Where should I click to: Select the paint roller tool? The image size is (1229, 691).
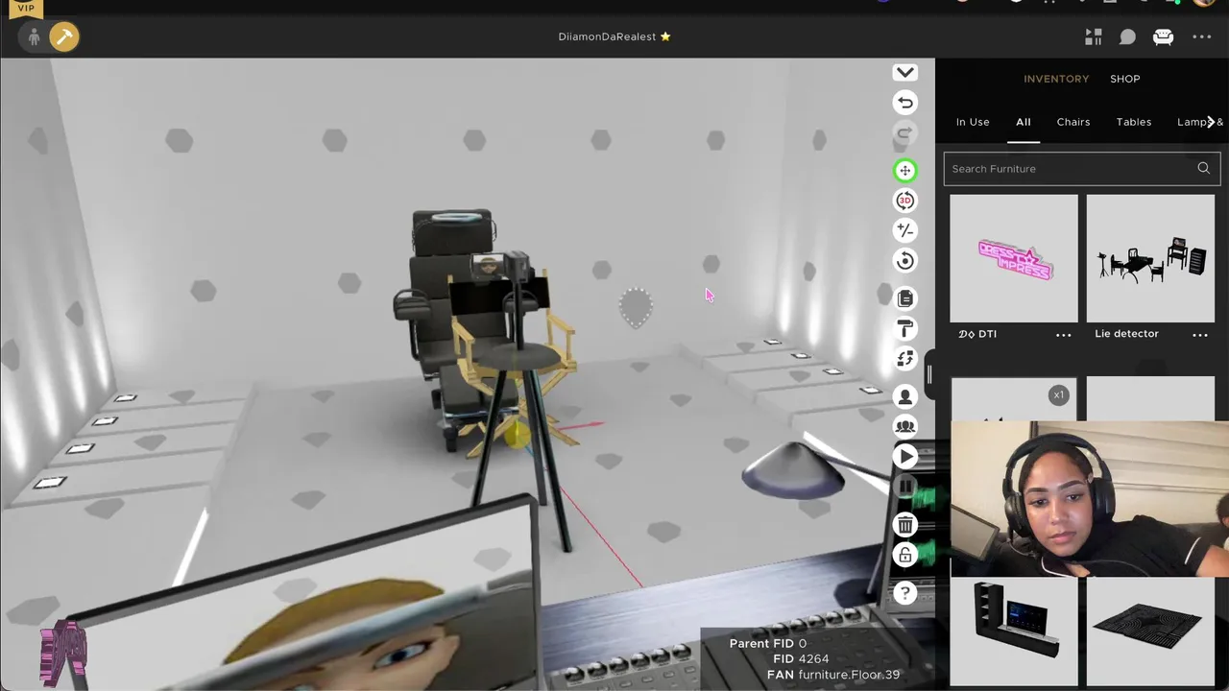[904, 329]
